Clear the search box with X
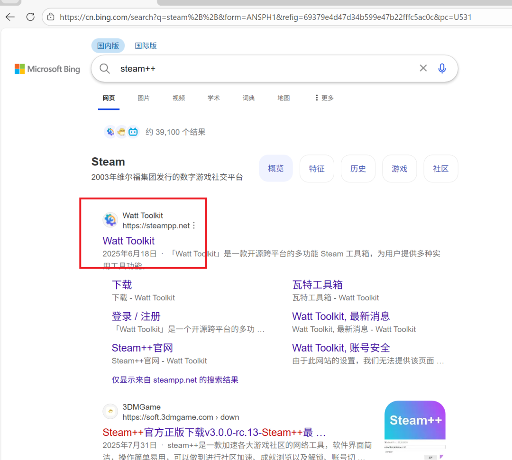 pos(423,68)
